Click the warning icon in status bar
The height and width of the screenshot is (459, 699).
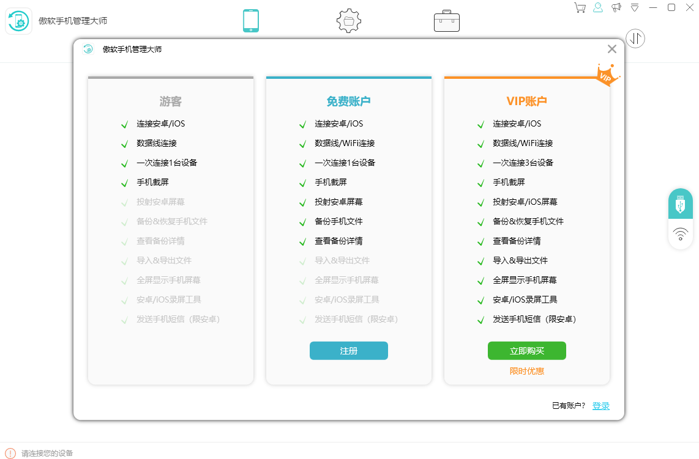[x=10, y=453]
